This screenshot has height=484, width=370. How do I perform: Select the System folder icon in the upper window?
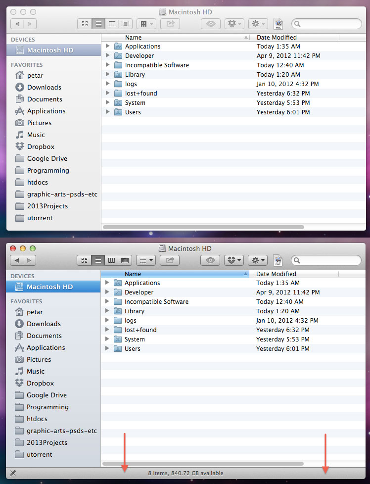point(118,103)
